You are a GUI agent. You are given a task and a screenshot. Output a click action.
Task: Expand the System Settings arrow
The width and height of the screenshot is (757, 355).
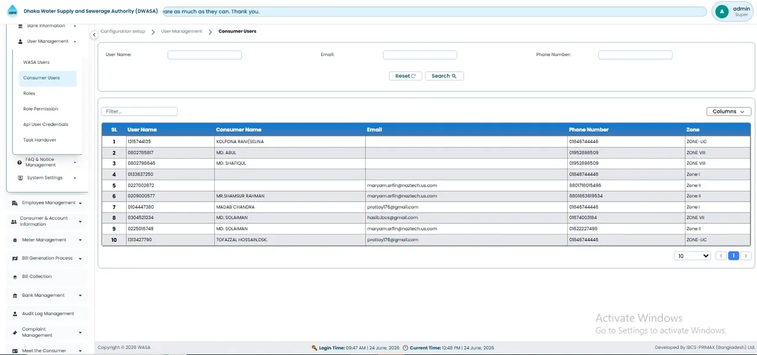[75, 178]
